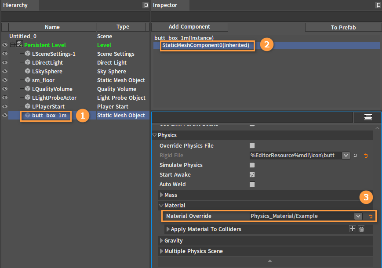
Task: Click the LSkySphere cube icon
Action: pyautogui.click(x=28, y=71)
